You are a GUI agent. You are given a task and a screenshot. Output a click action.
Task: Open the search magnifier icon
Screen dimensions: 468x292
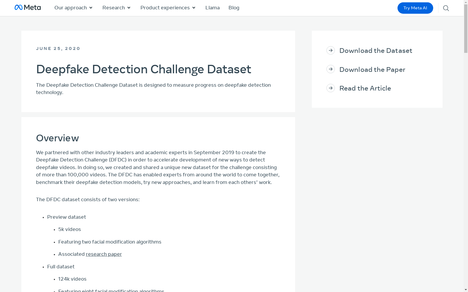[x=446, y=8]
